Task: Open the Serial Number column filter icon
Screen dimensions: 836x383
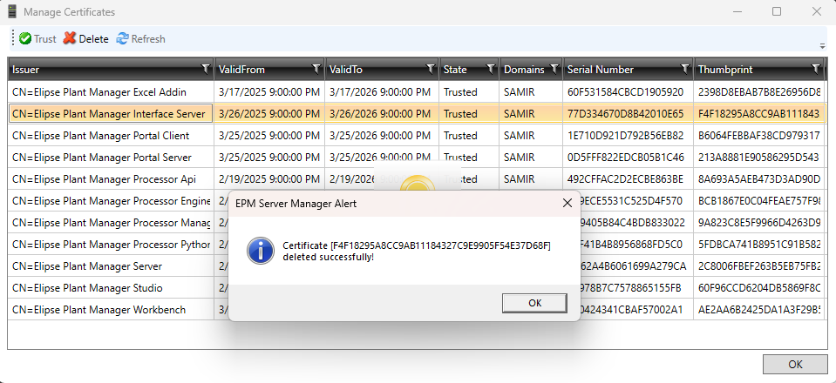Action: pyautogui.click(x=684, y=69)
